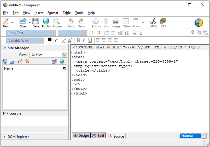
Task: Click the Site Manager publish globe icon
Action: pyautogui.click(x=62, y=61)
